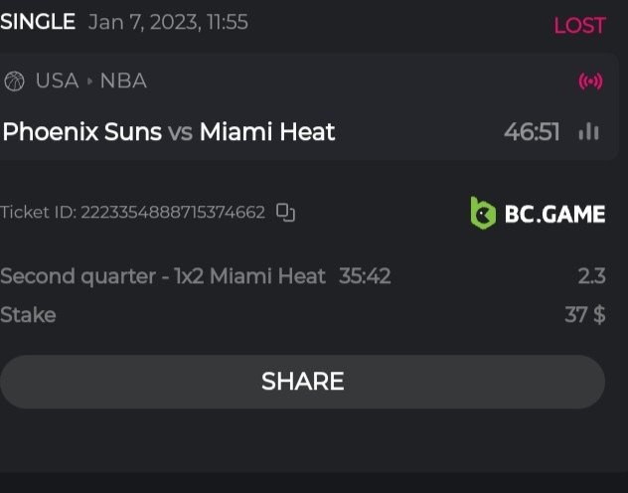Copy the ticket ID with the copy icon

coord(286,212)
